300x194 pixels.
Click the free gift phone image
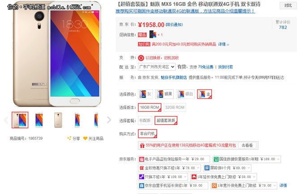tap(153, 34)
